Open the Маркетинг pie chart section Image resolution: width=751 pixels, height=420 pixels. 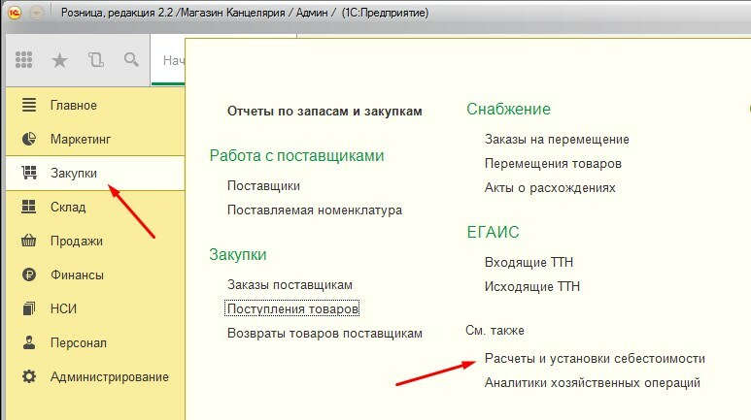[29, 139]
